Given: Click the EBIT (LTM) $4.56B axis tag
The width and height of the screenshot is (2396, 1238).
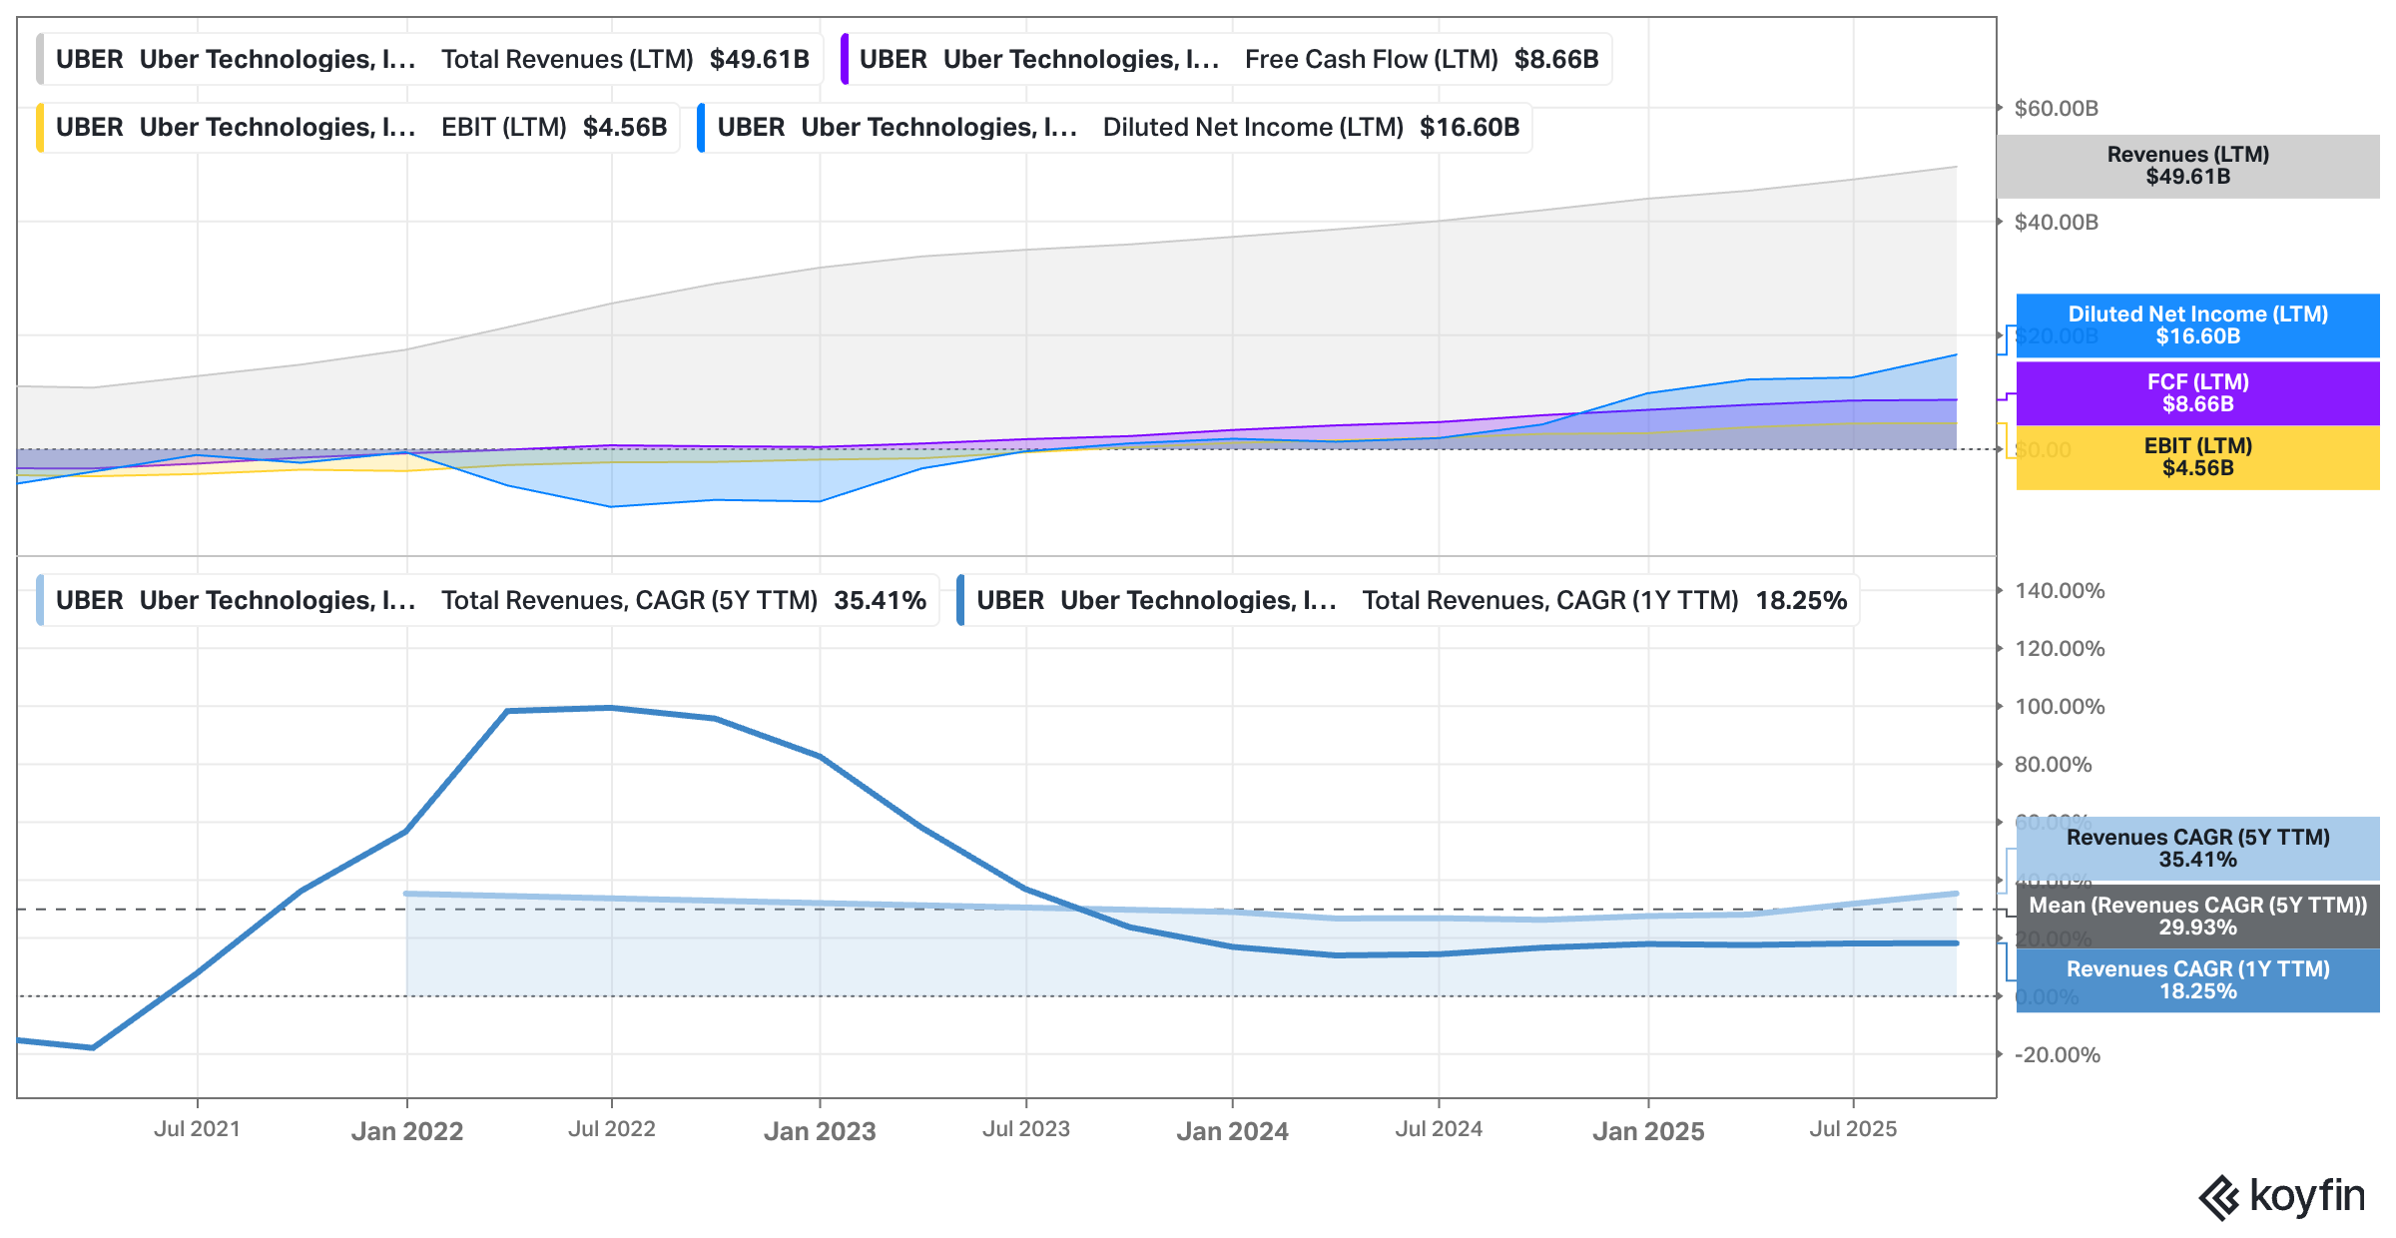Looking at the screenshot, I should coord(2197,457).
